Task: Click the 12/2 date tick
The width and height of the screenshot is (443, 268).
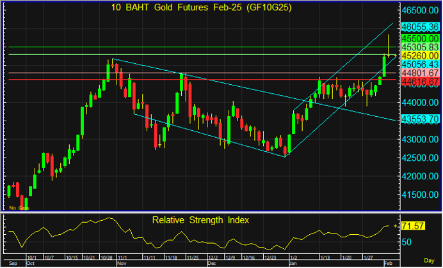Action: point(213,258)
